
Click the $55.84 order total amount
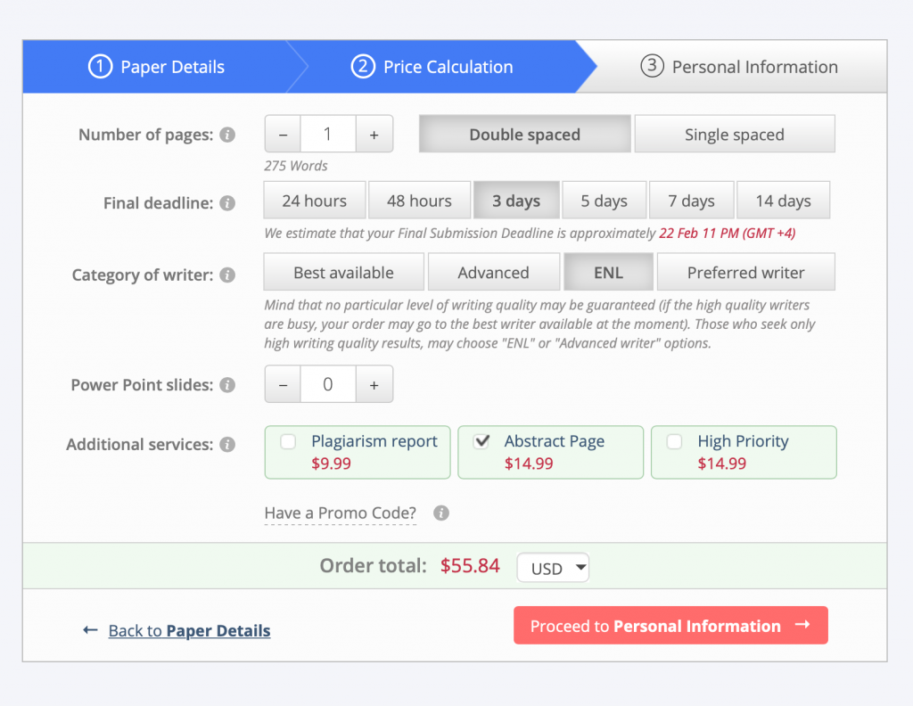[470, 565]
